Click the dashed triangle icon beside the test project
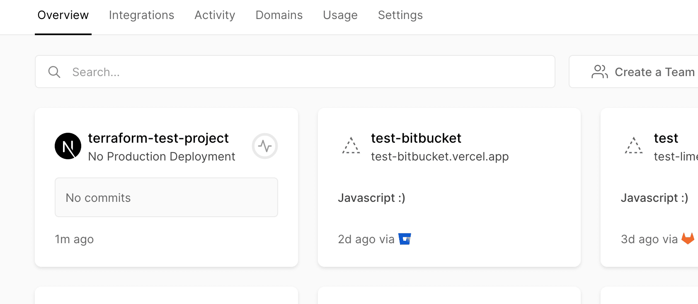 pyautogui.click(x=634, y=146)
